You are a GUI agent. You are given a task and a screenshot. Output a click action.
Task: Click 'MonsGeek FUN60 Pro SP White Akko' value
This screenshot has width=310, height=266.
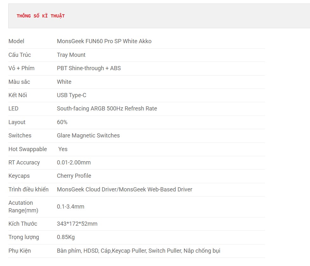[104, 41]
